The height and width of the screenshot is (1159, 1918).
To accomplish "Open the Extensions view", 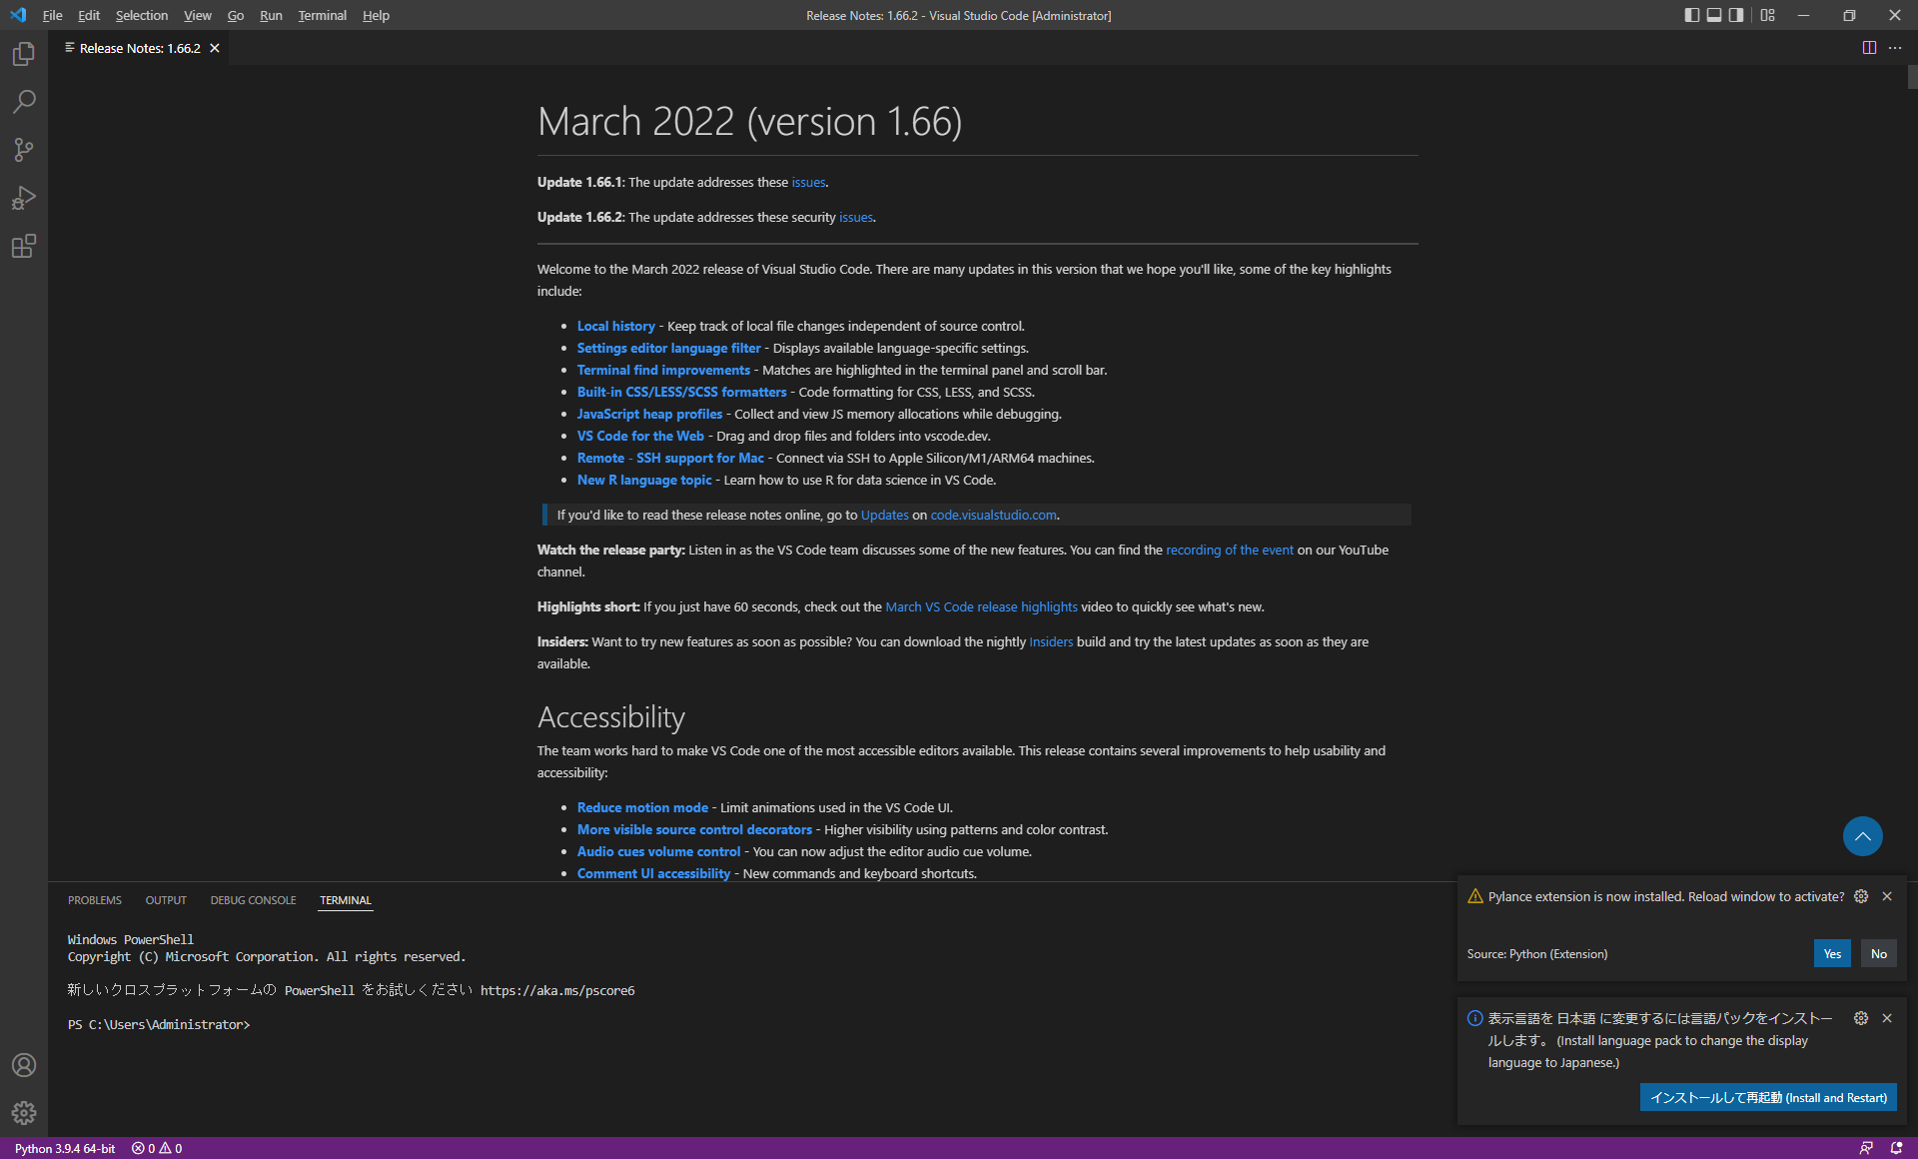I will [x=24, y=246].
